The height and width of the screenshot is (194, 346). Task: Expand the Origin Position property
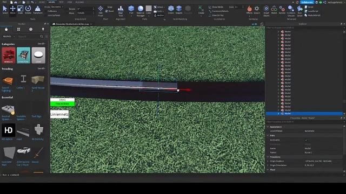pyautogui.click(x=268, y=161)
